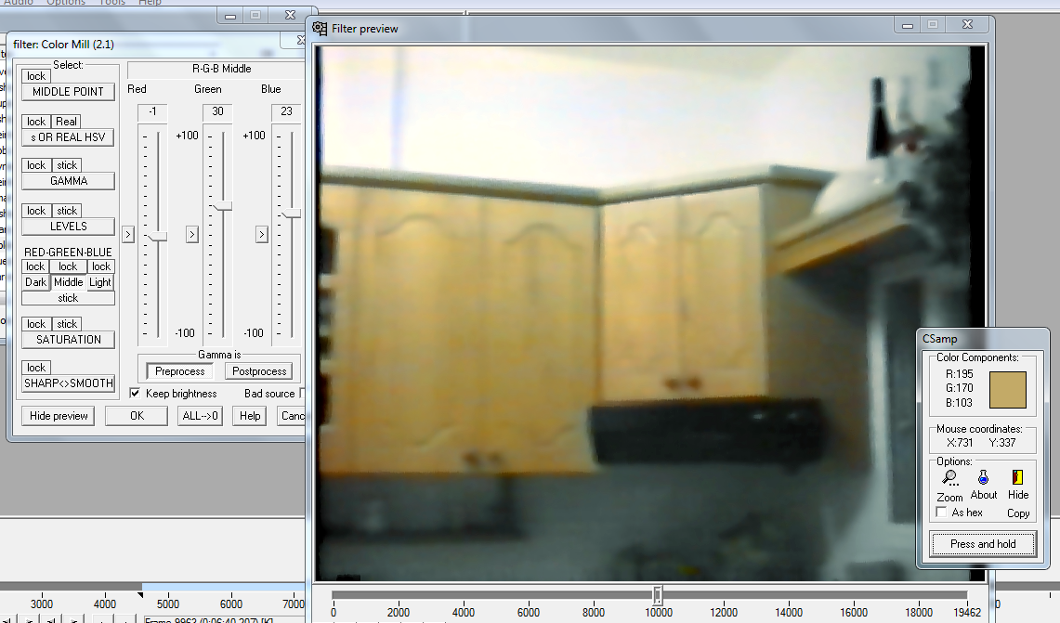The width and height of the screenshot is (1060, 623).
Task: Click the sampled color swatch in CSamp
Action: (1008, 390)
